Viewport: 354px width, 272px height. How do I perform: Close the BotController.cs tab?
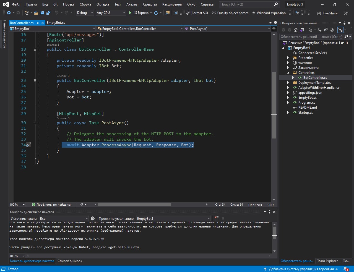tap(43, 23)
